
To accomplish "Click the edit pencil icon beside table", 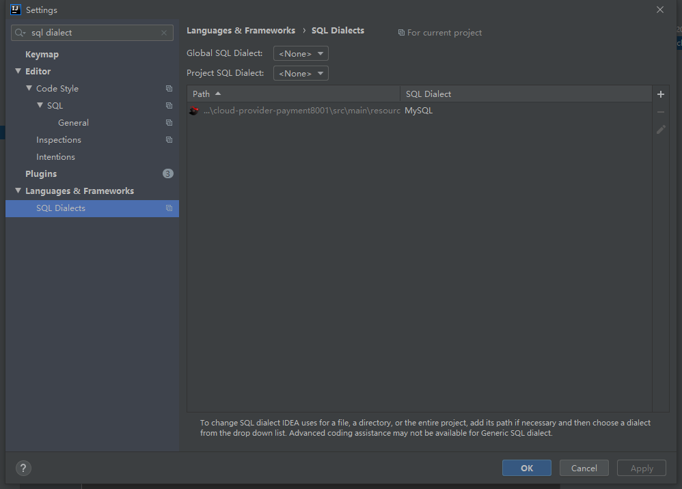I will (661, 129).
